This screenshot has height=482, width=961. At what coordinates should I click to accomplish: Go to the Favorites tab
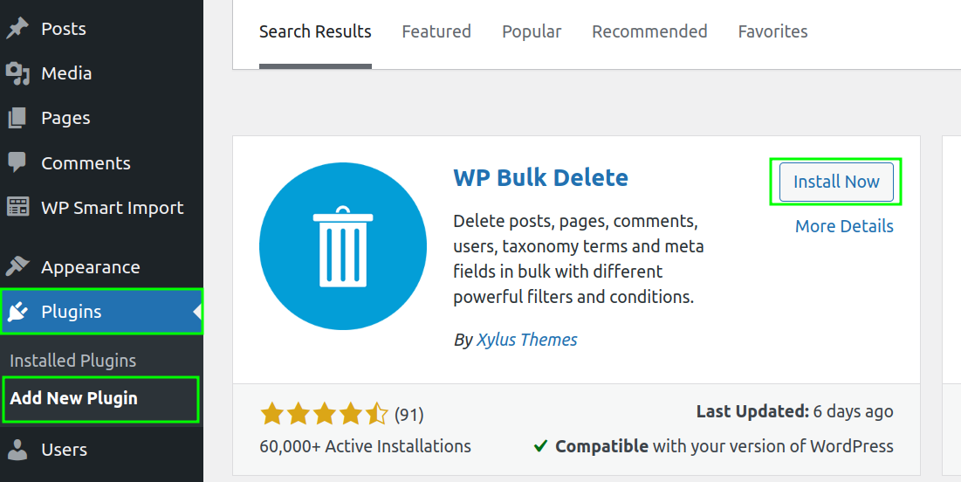[772, 31]
